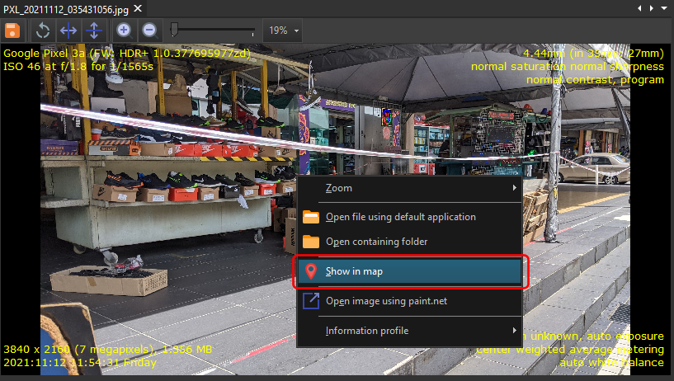
Task: Open the 19% zoom level dropdown
Action: pyautogui.click(x=283, y=31)
